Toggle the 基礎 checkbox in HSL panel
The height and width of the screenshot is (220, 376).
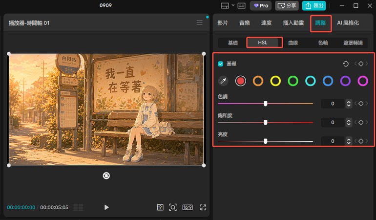tap(221, 64)
